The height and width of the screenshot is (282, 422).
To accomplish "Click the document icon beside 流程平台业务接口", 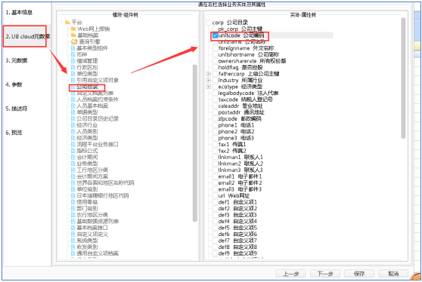I will click(73, 144).
